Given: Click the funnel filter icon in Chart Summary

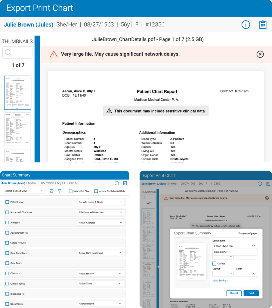Looking at the screenshot, I should 59,191.
